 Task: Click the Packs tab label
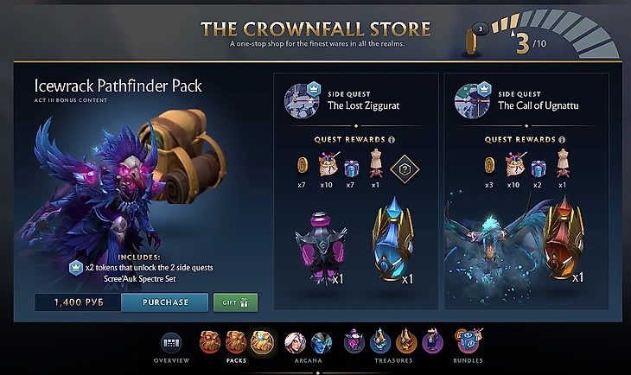[236, 360]
